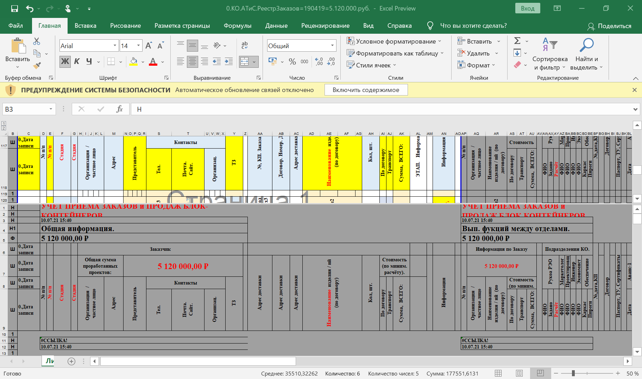Viewport: 642px width, 379px height.
Task: Open the font name Arial dropdown
Action: click(x=115, y=46)
